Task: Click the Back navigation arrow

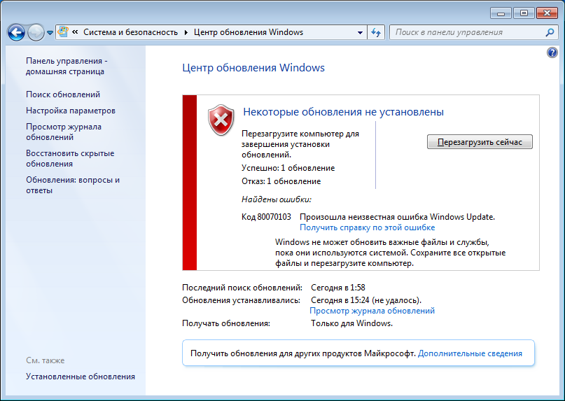Action: [16, 32]
